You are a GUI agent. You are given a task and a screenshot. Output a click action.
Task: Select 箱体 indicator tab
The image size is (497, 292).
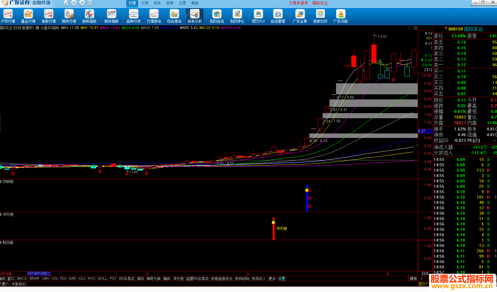[x=167, y=279]
